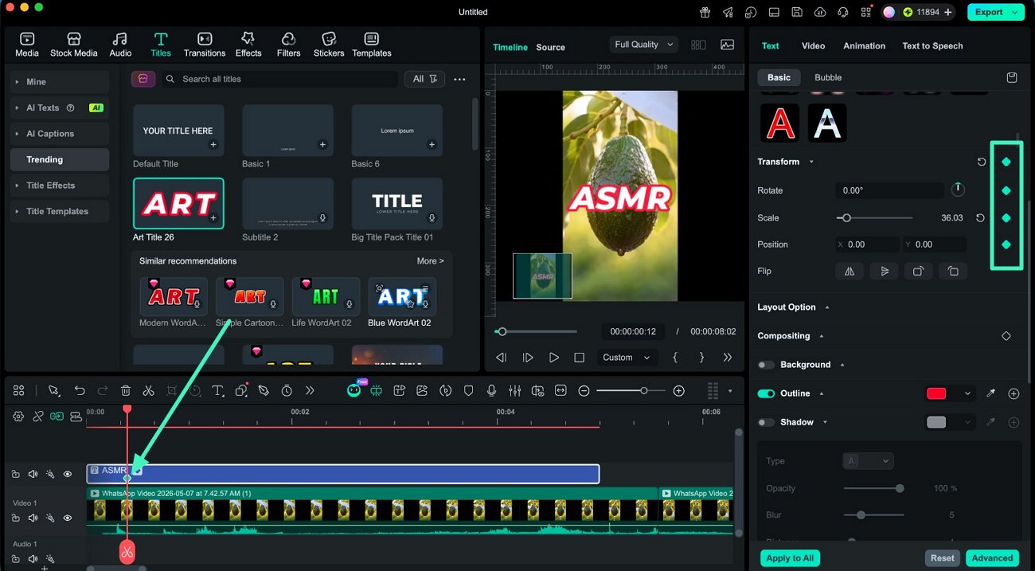Viewport: 1035px width, 571px height.
Task: Turn off the Outline switch
Action: point(766,393)
